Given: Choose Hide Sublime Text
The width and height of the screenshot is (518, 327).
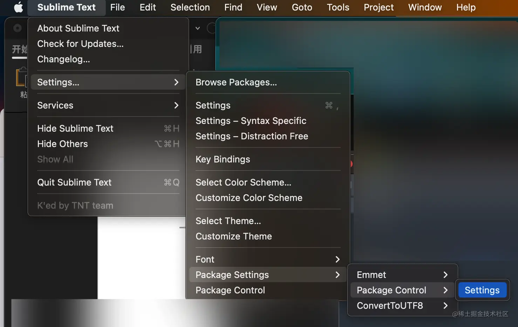Looking at the screenshot, I should pyautogui.click(x=108, y=128).
